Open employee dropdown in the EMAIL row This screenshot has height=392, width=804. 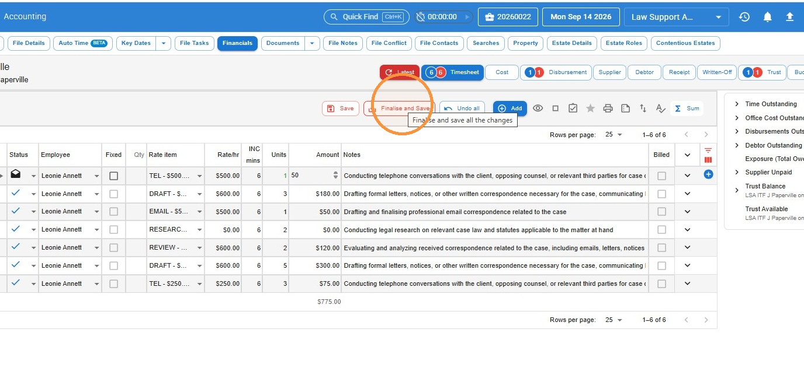coord(97,212)
